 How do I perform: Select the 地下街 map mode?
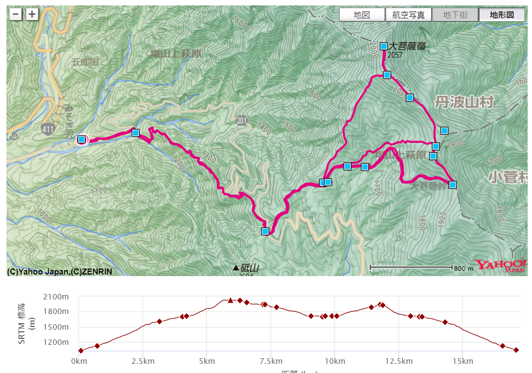[x=455, y=15]
